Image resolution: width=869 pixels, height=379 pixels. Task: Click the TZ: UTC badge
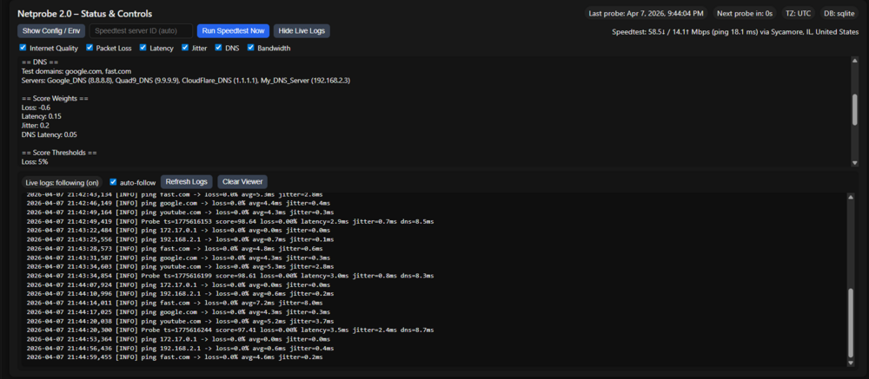click(x=798, y=13)
